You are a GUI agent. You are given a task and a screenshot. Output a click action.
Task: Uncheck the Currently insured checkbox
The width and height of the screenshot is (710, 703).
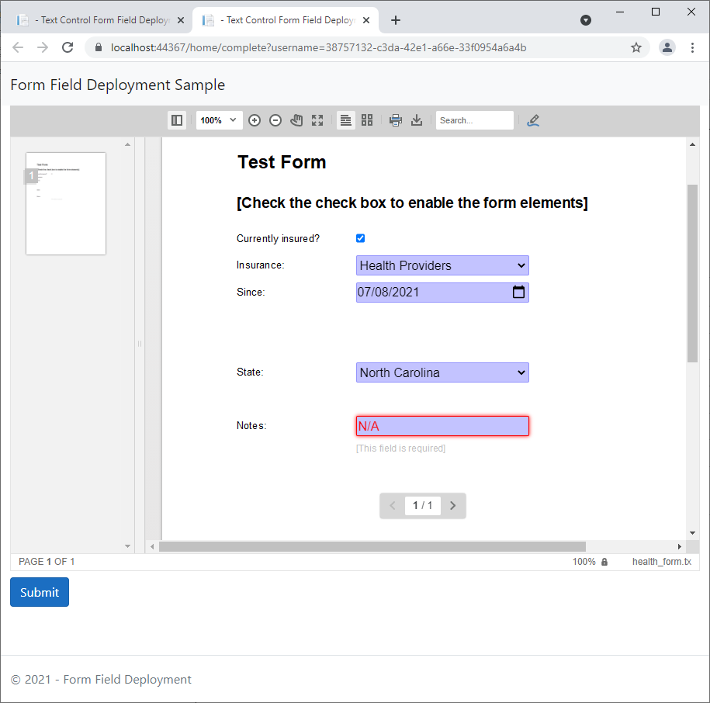click(361, 238)
